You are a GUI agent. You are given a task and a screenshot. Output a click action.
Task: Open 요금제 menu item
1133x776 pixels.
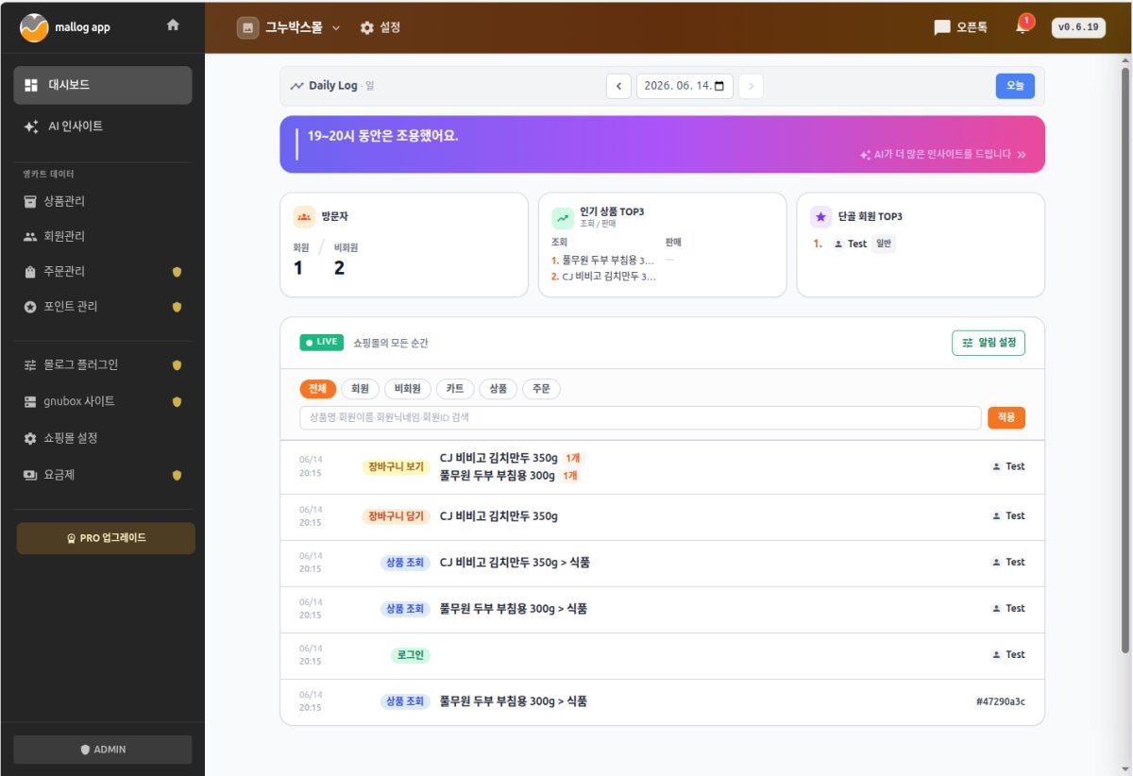[x=103, y=475]
